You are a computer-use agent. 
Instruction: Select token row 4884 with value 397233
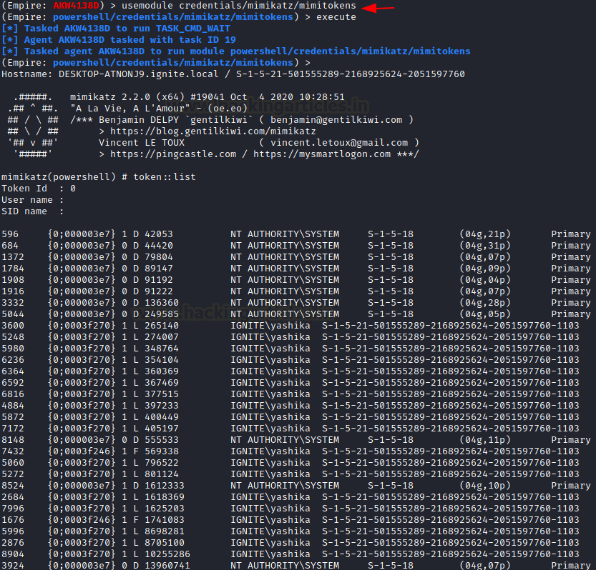click(x=290, y=405)
